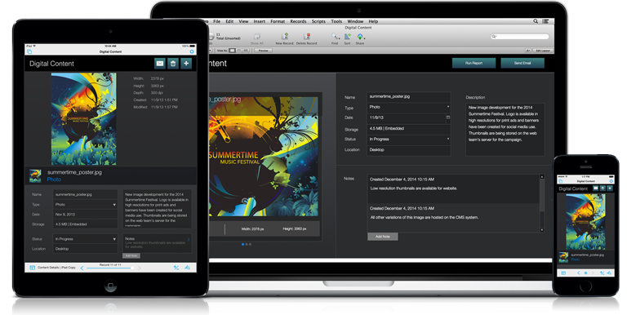Go to previous record arrow on iPad
This screenshot has width=627, height=315.
82,268
